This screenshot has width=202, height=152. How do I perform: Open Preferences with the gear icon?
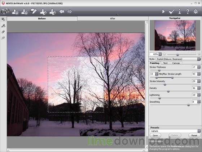196,12
